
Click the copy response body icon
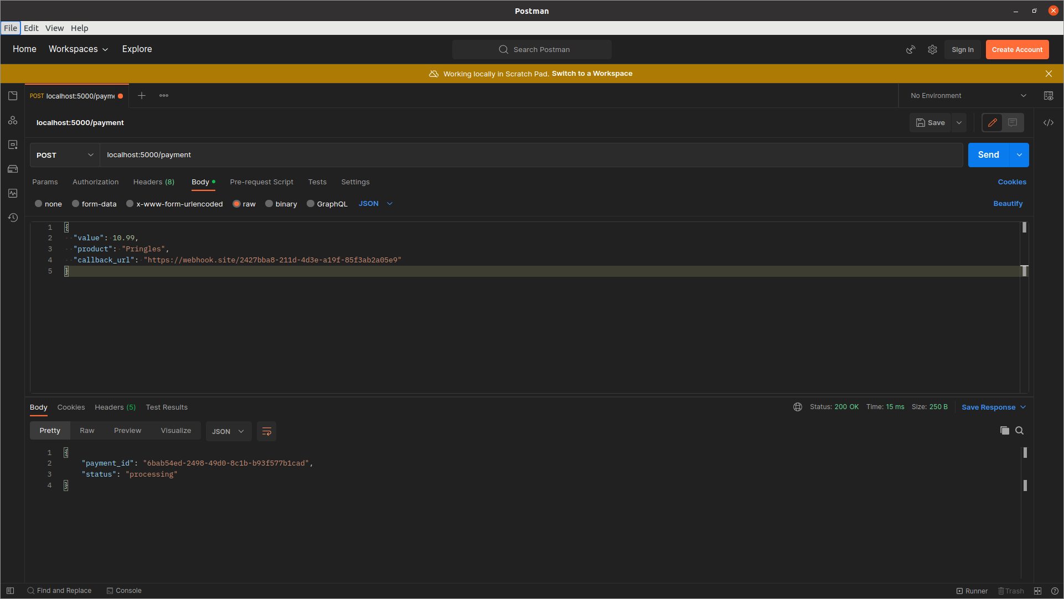1005,430
